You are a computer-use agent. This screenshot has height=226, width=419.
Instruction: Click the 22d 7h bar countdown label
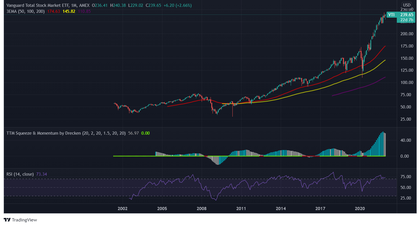pyautogui.click(x=407, y=20)
